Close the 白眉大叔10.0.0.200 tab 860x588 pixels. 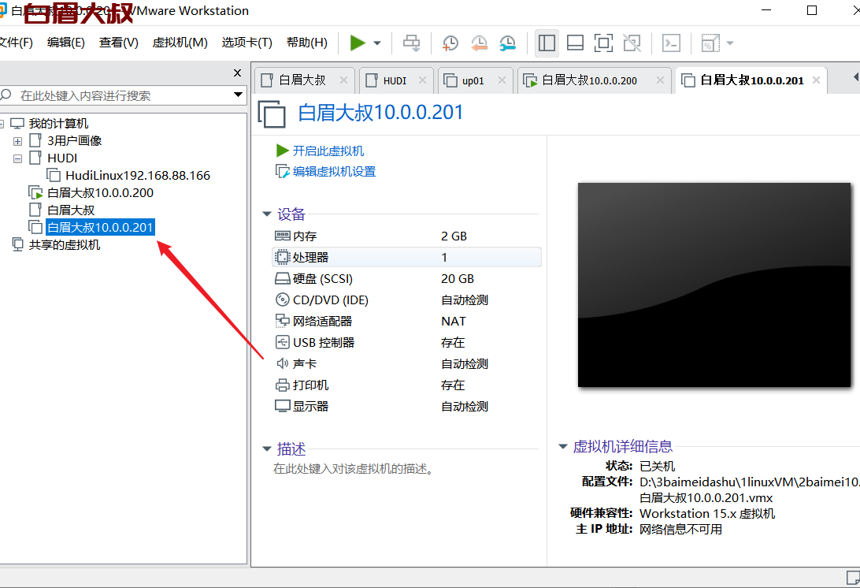pyautogui.click(x=660, y=80)
